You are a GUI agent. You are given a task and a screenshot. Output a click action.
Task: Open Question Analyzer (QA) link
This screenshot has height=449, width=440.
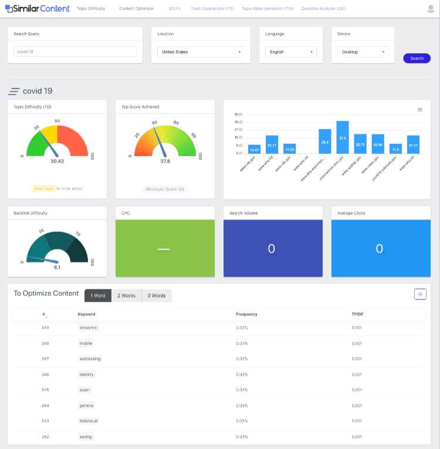click(323, 9)
